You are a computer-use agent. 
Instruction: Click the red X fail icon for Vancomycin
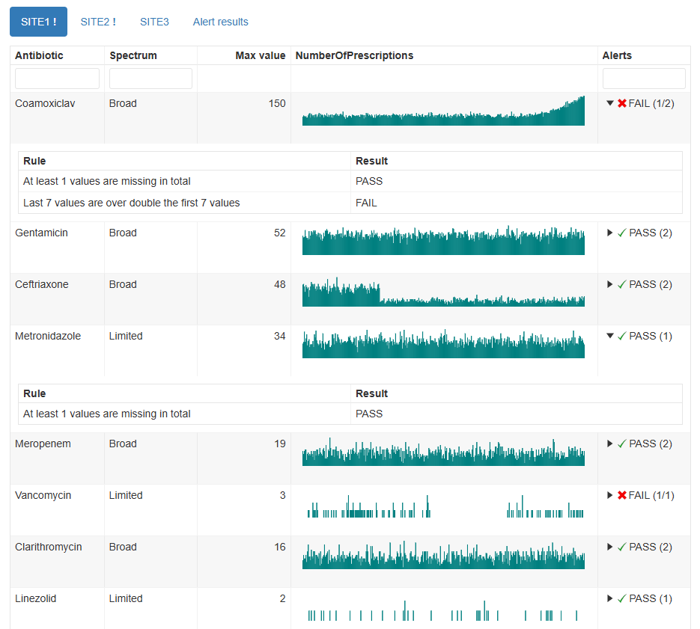(621, 496)
